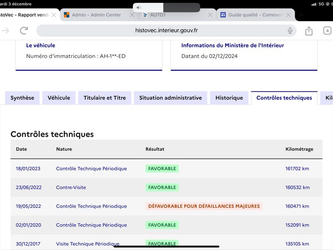Tap the microphone dictation icon
Screen dimensions: 333x250
pyautogui.click(x=290, y=30)
